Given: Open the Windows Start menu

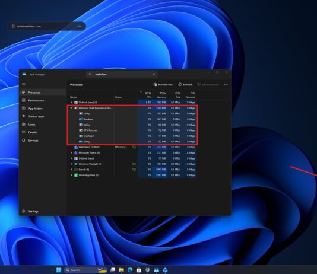Looking at the screenshot, I should (59, 270).
